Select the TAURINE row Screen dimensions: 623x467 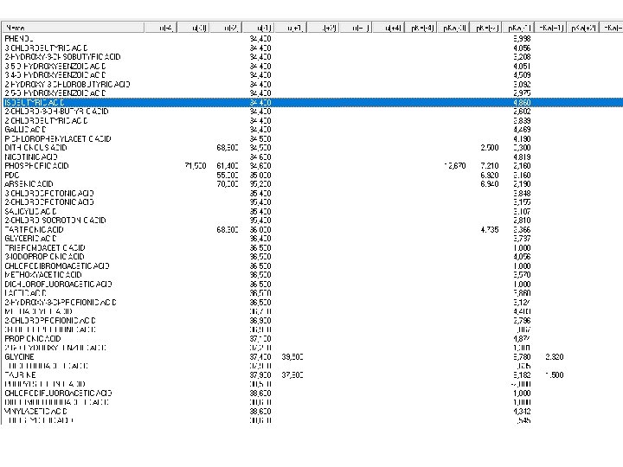point(313,374)
